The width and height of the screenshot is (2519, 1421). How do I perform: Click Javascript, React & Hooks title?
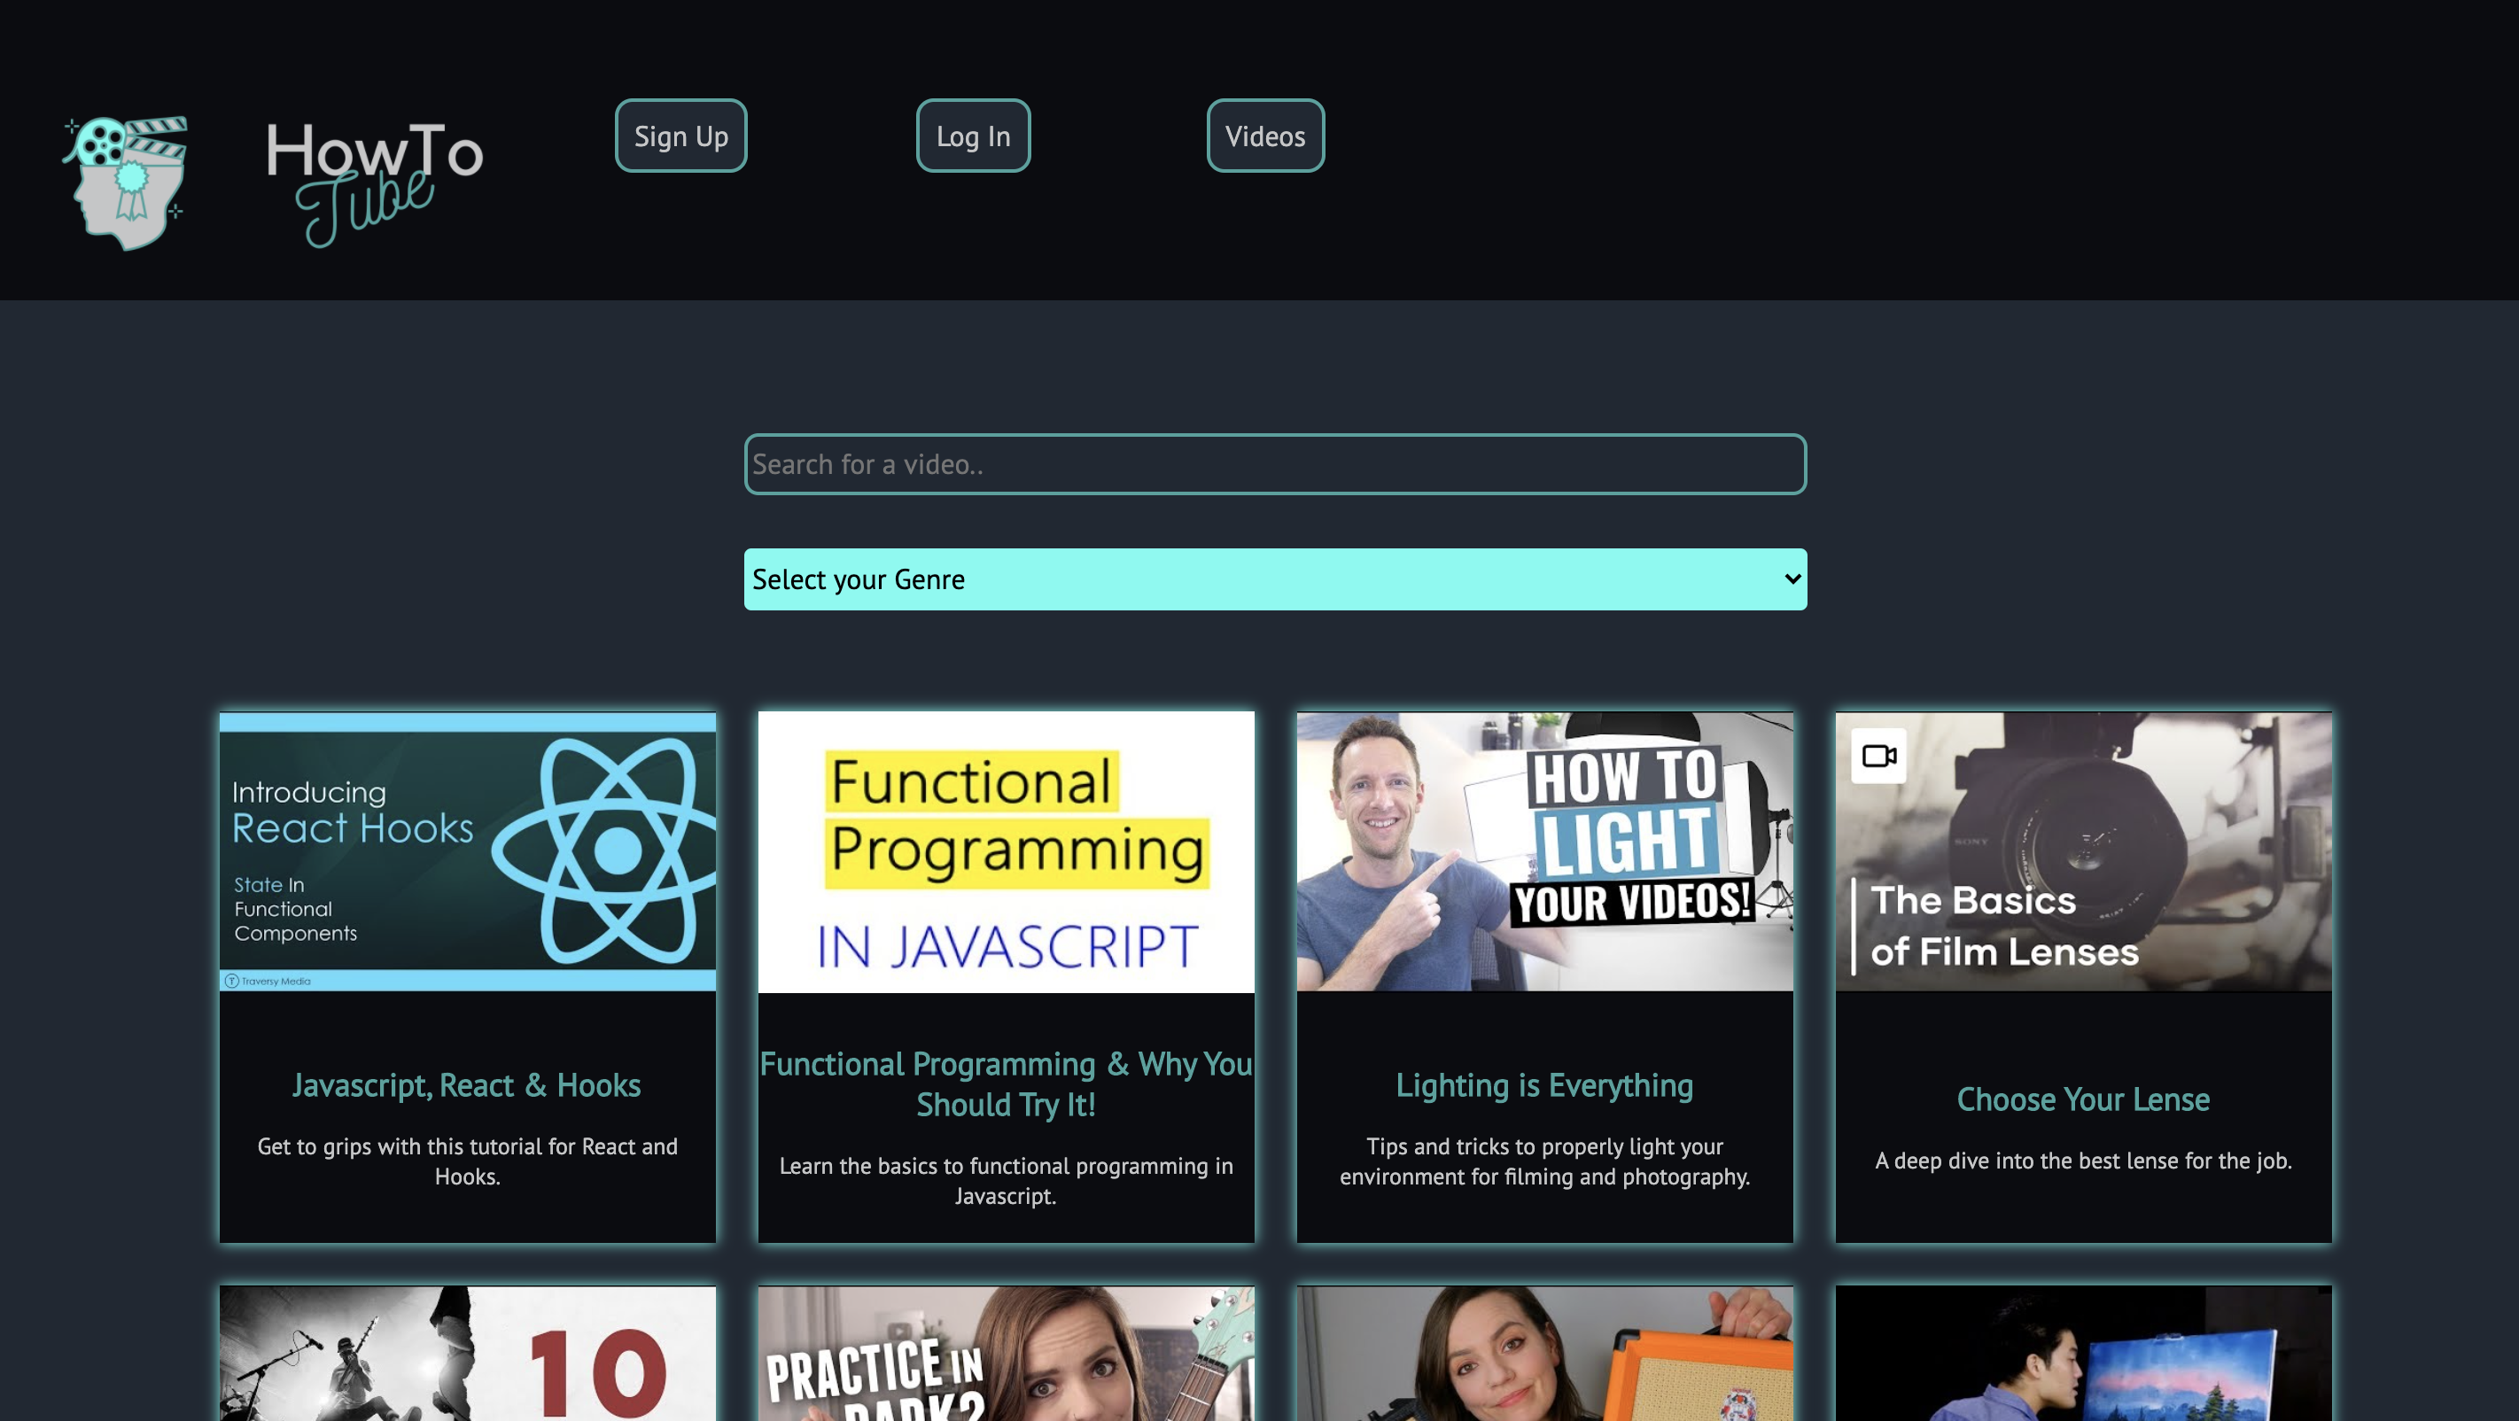click(x=466, y=1085)
